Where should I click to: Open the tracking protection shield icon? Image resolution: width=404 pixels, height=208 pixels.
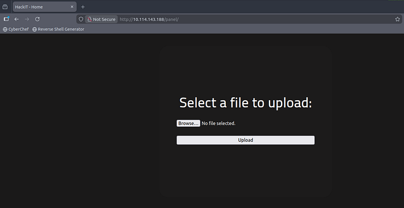coord(81,19)
